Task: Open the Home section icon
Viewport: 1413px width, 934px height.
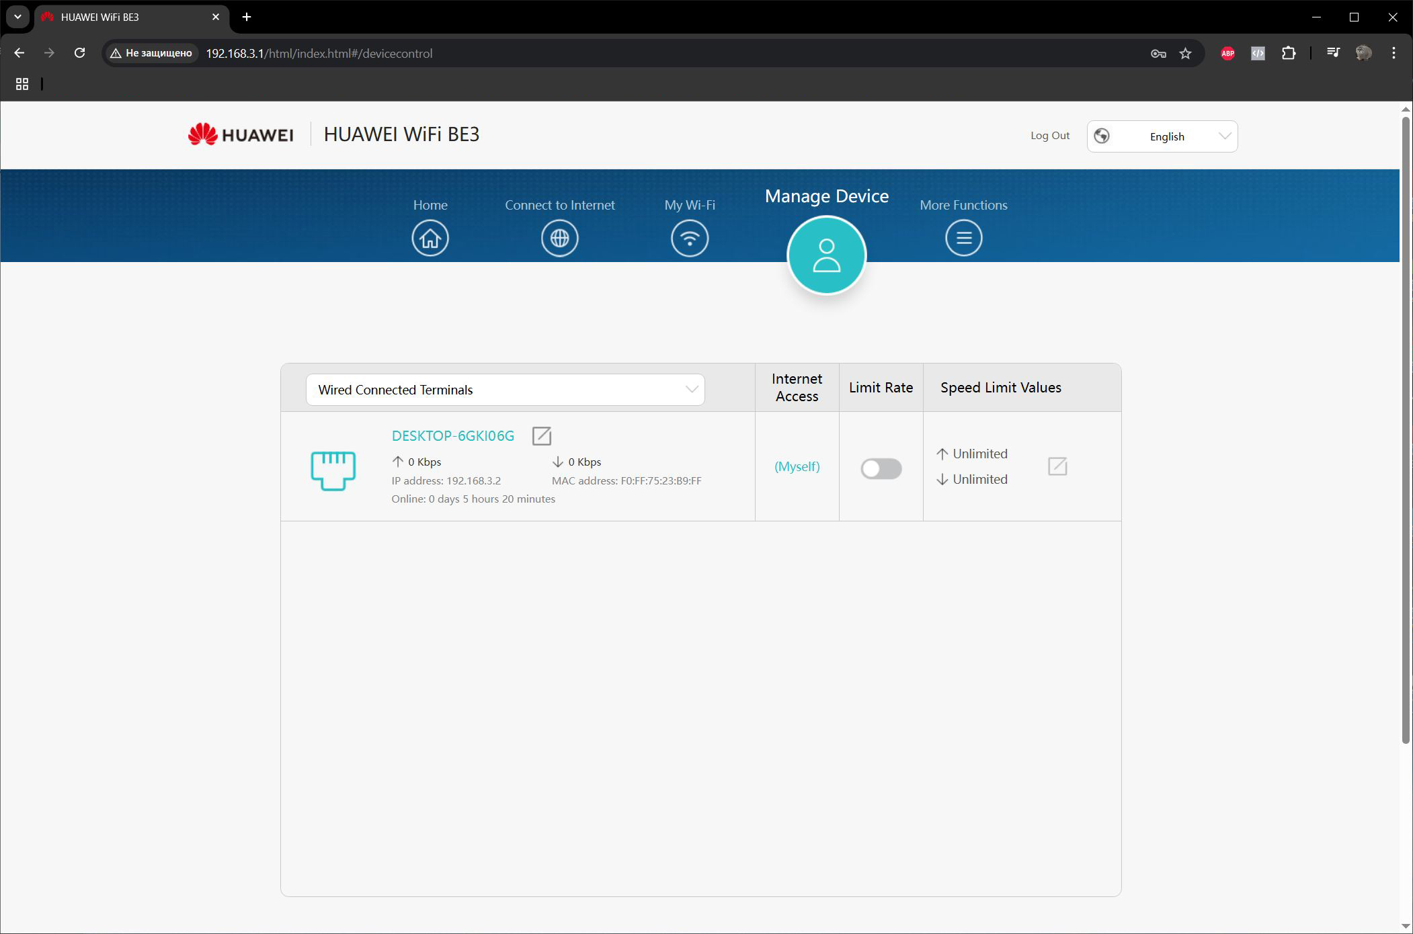Action: click(x=430, y=238)
